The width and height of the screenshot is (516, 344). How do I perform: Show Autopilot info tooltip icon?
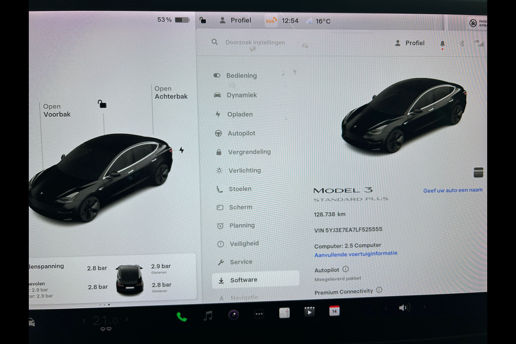coord(345,269)
